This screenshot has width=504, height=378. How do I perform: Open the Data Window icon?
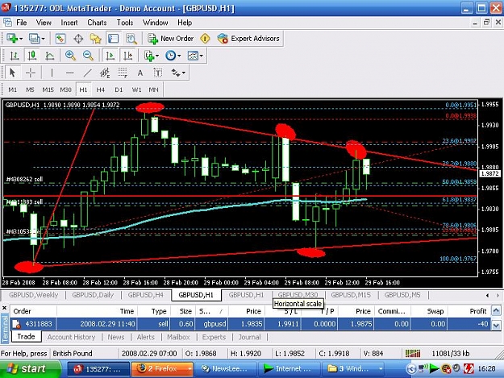pyautogui.click(x=78, y=39)
